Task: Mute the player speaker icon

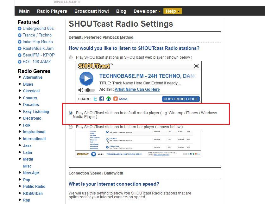Action: (80, 89)
